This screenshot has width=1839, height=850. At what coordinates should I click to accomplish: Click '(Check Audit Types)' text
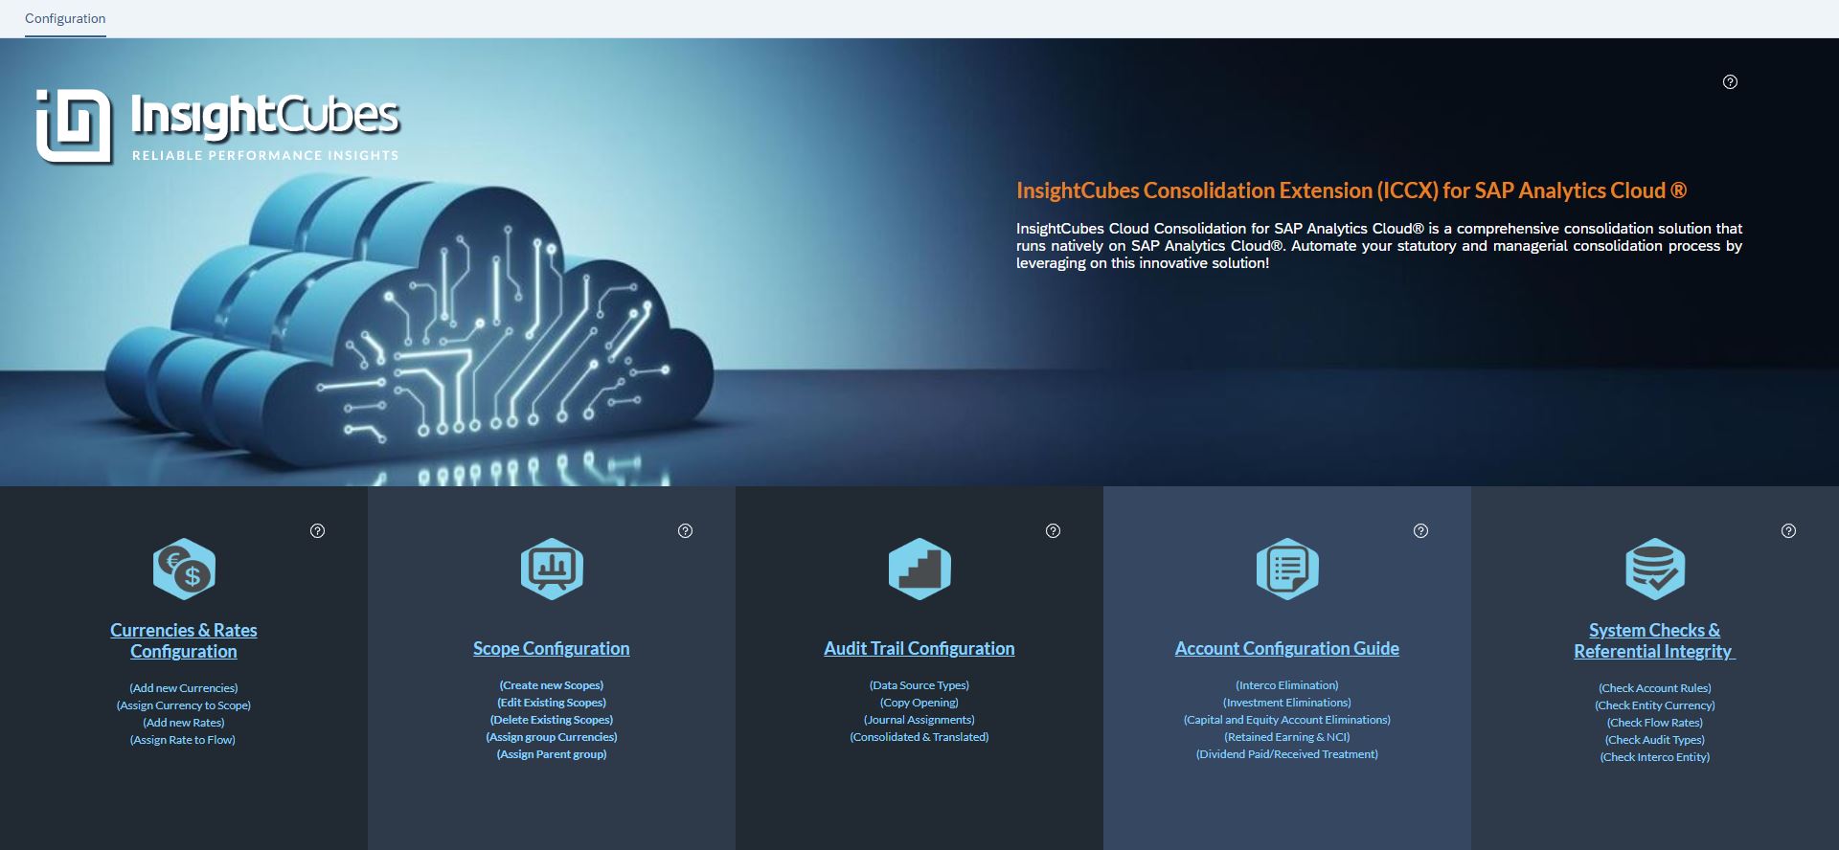1655,740
